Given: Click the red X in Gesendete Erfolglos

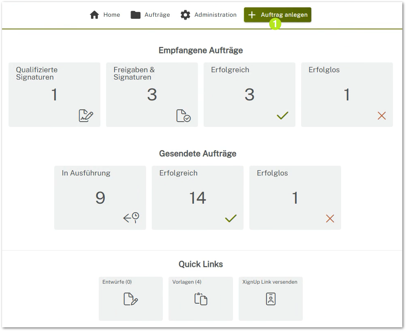Looking at the screenshot, I should click(330, 219).
